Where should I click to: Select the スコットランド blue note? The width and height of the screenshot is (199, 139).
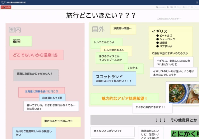tap(114, 78)
